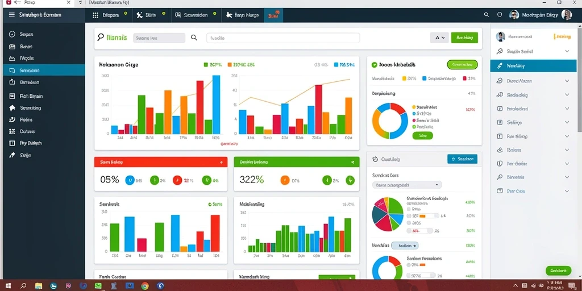This screenshot has height=291, width=582.
Task: Open the light blue pill dropdown above the donut
Action: tap(405, 246)
